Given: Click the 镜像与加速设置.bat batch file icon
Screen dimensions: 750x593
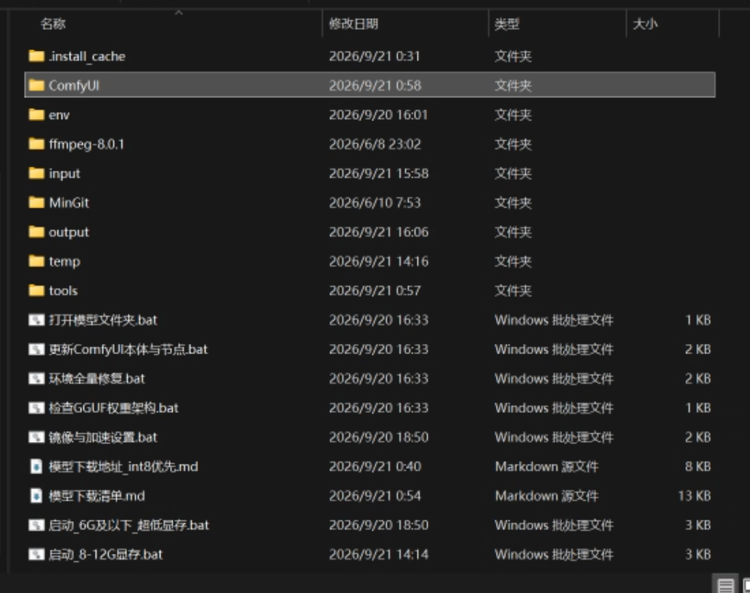Looking at the screenshot, I should click(x=36, y=437).
